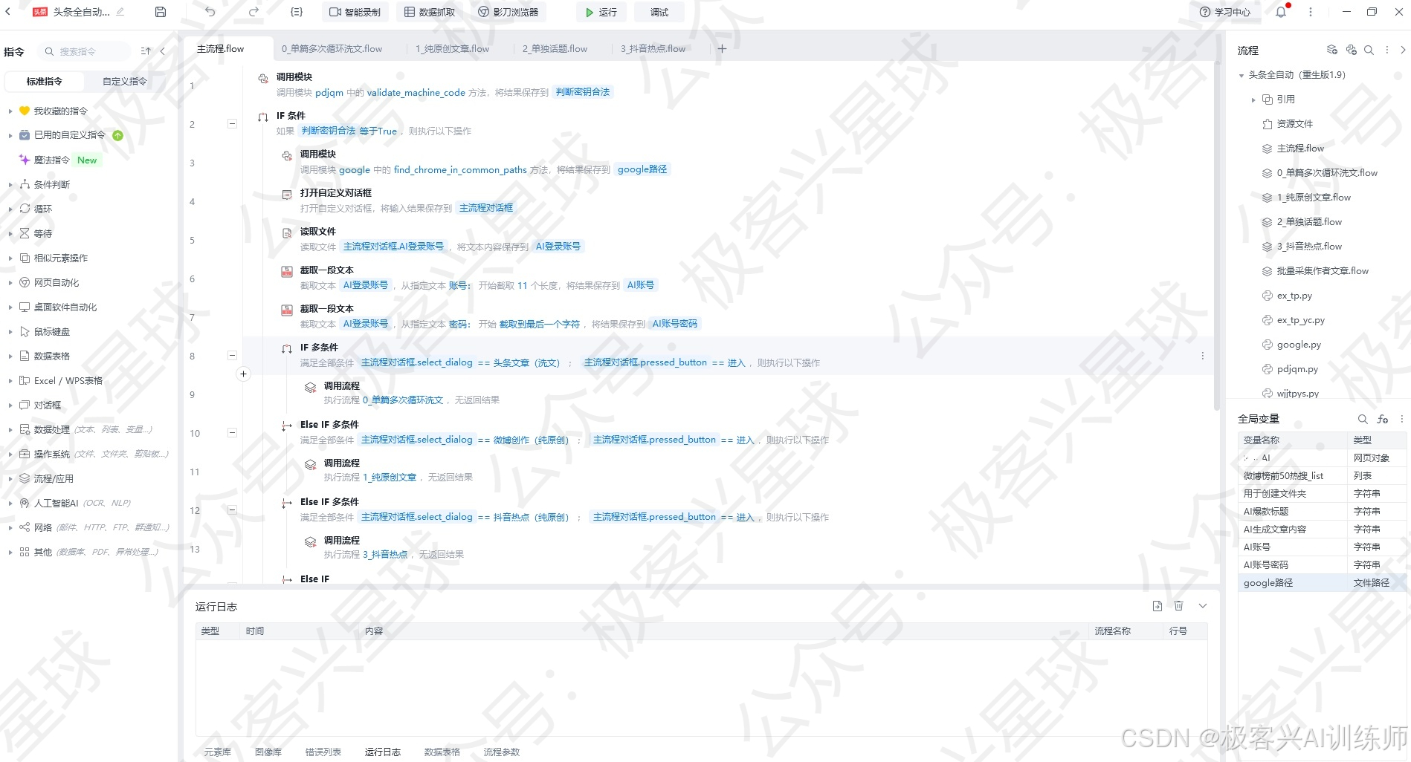Collapse the IF 条件 block at line 2
The image size is (1411, 762).
pyautogui.click(x=232, y=124)
